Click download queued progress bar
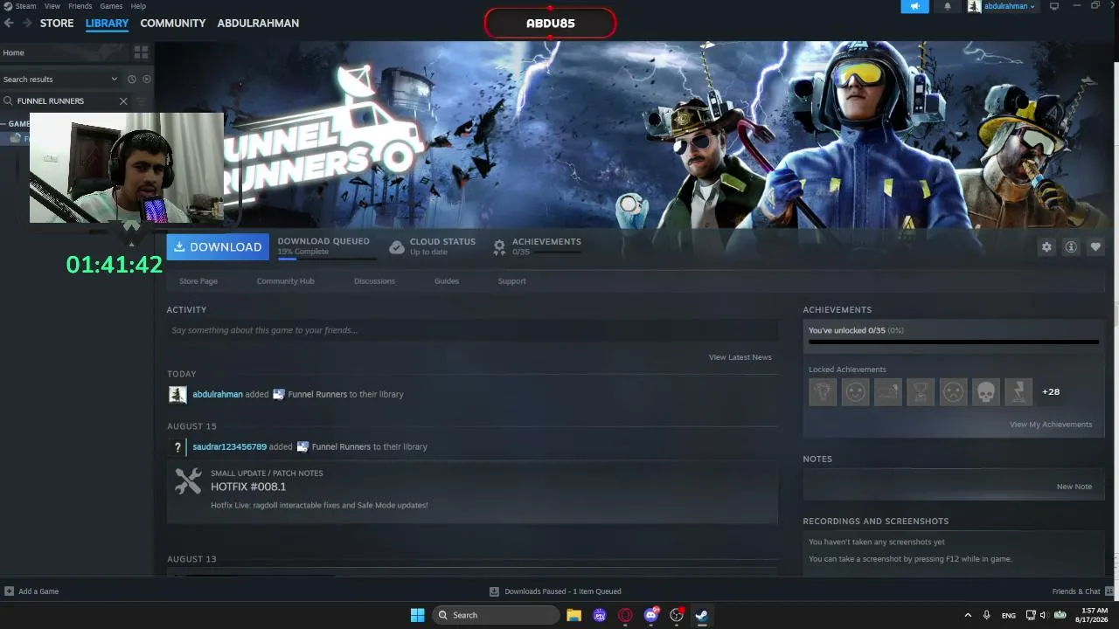The height and width of the screenshot is (629, 1119). pyautogui.click(x=327, y=259)
